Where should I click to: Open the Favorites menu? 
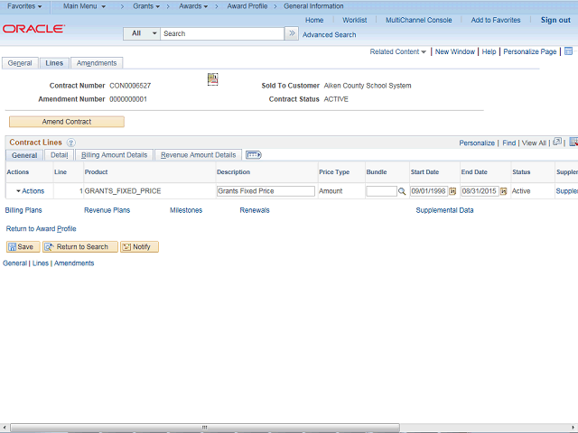(x=24, y=6)
